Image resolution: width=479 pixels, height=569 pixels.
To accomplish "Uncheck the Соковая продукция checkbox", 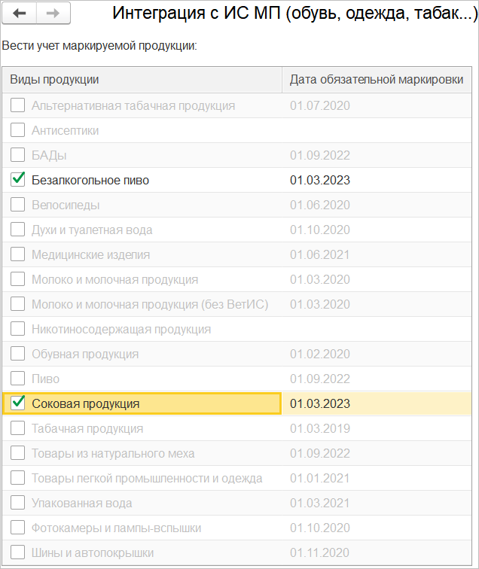I will click(18, 403).
